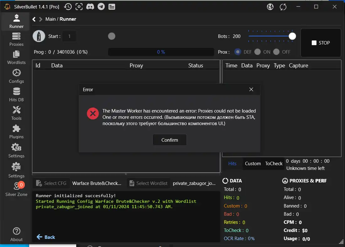The height and width of the screenshot is (247, 345).
Task: Click the "Unknown time left" text
Action: [305, 168]
